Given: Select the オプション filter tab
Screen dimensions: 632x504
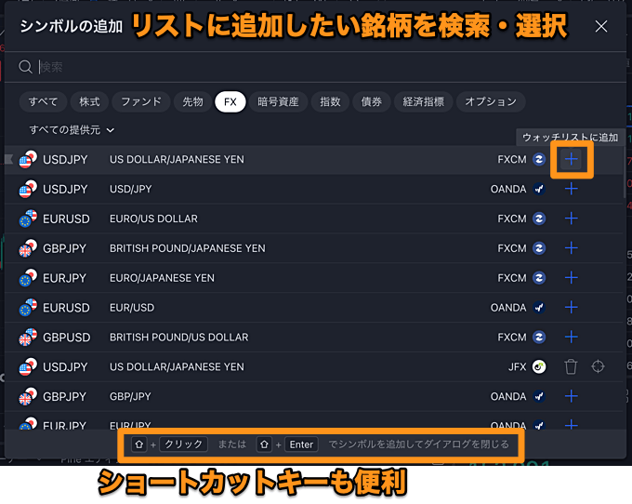Looking at the screenshot, I should click(491, 101).
